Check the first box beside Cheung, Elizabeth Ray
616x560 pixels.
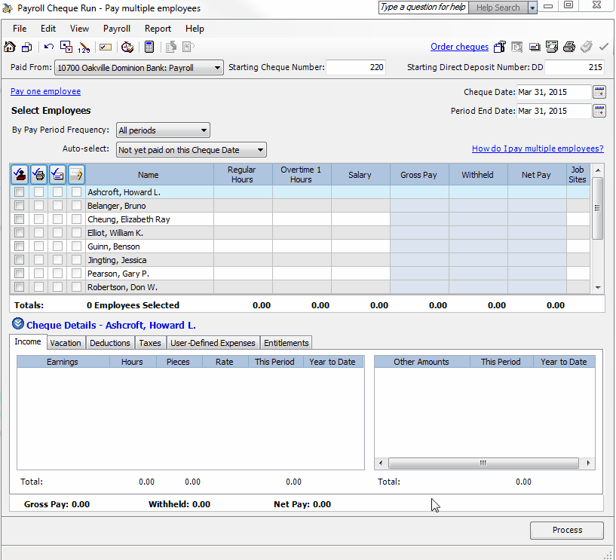coord(20,219)
